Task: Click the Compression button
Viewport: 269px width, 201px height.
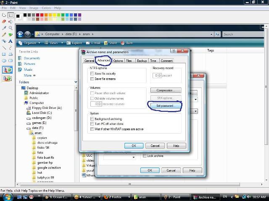Action: click(x=166, y=90)
